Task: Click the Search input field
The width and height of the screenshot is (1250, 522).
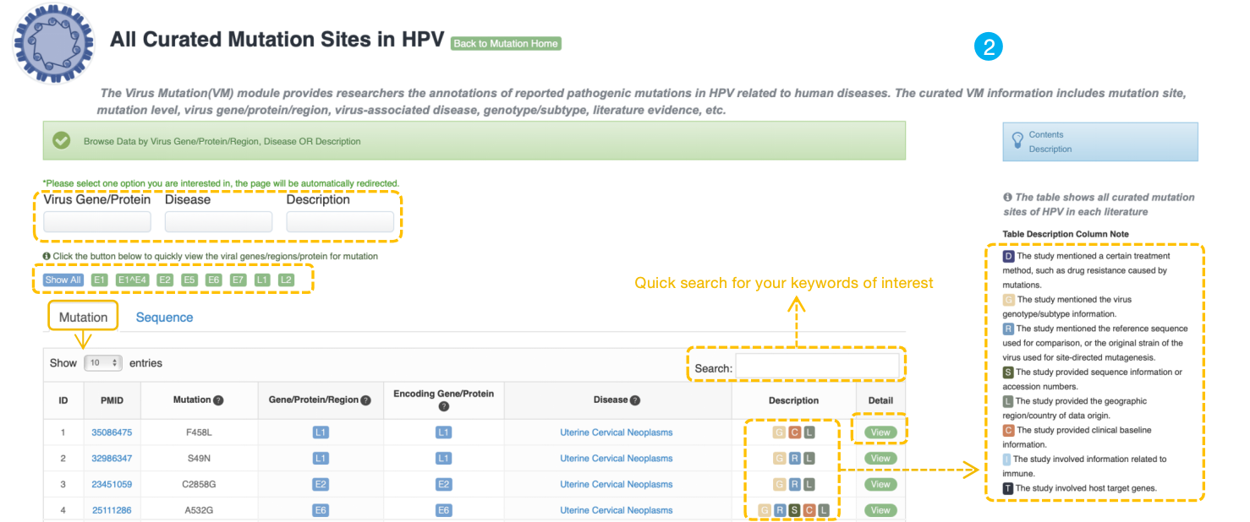Action: tap(817, 366)
